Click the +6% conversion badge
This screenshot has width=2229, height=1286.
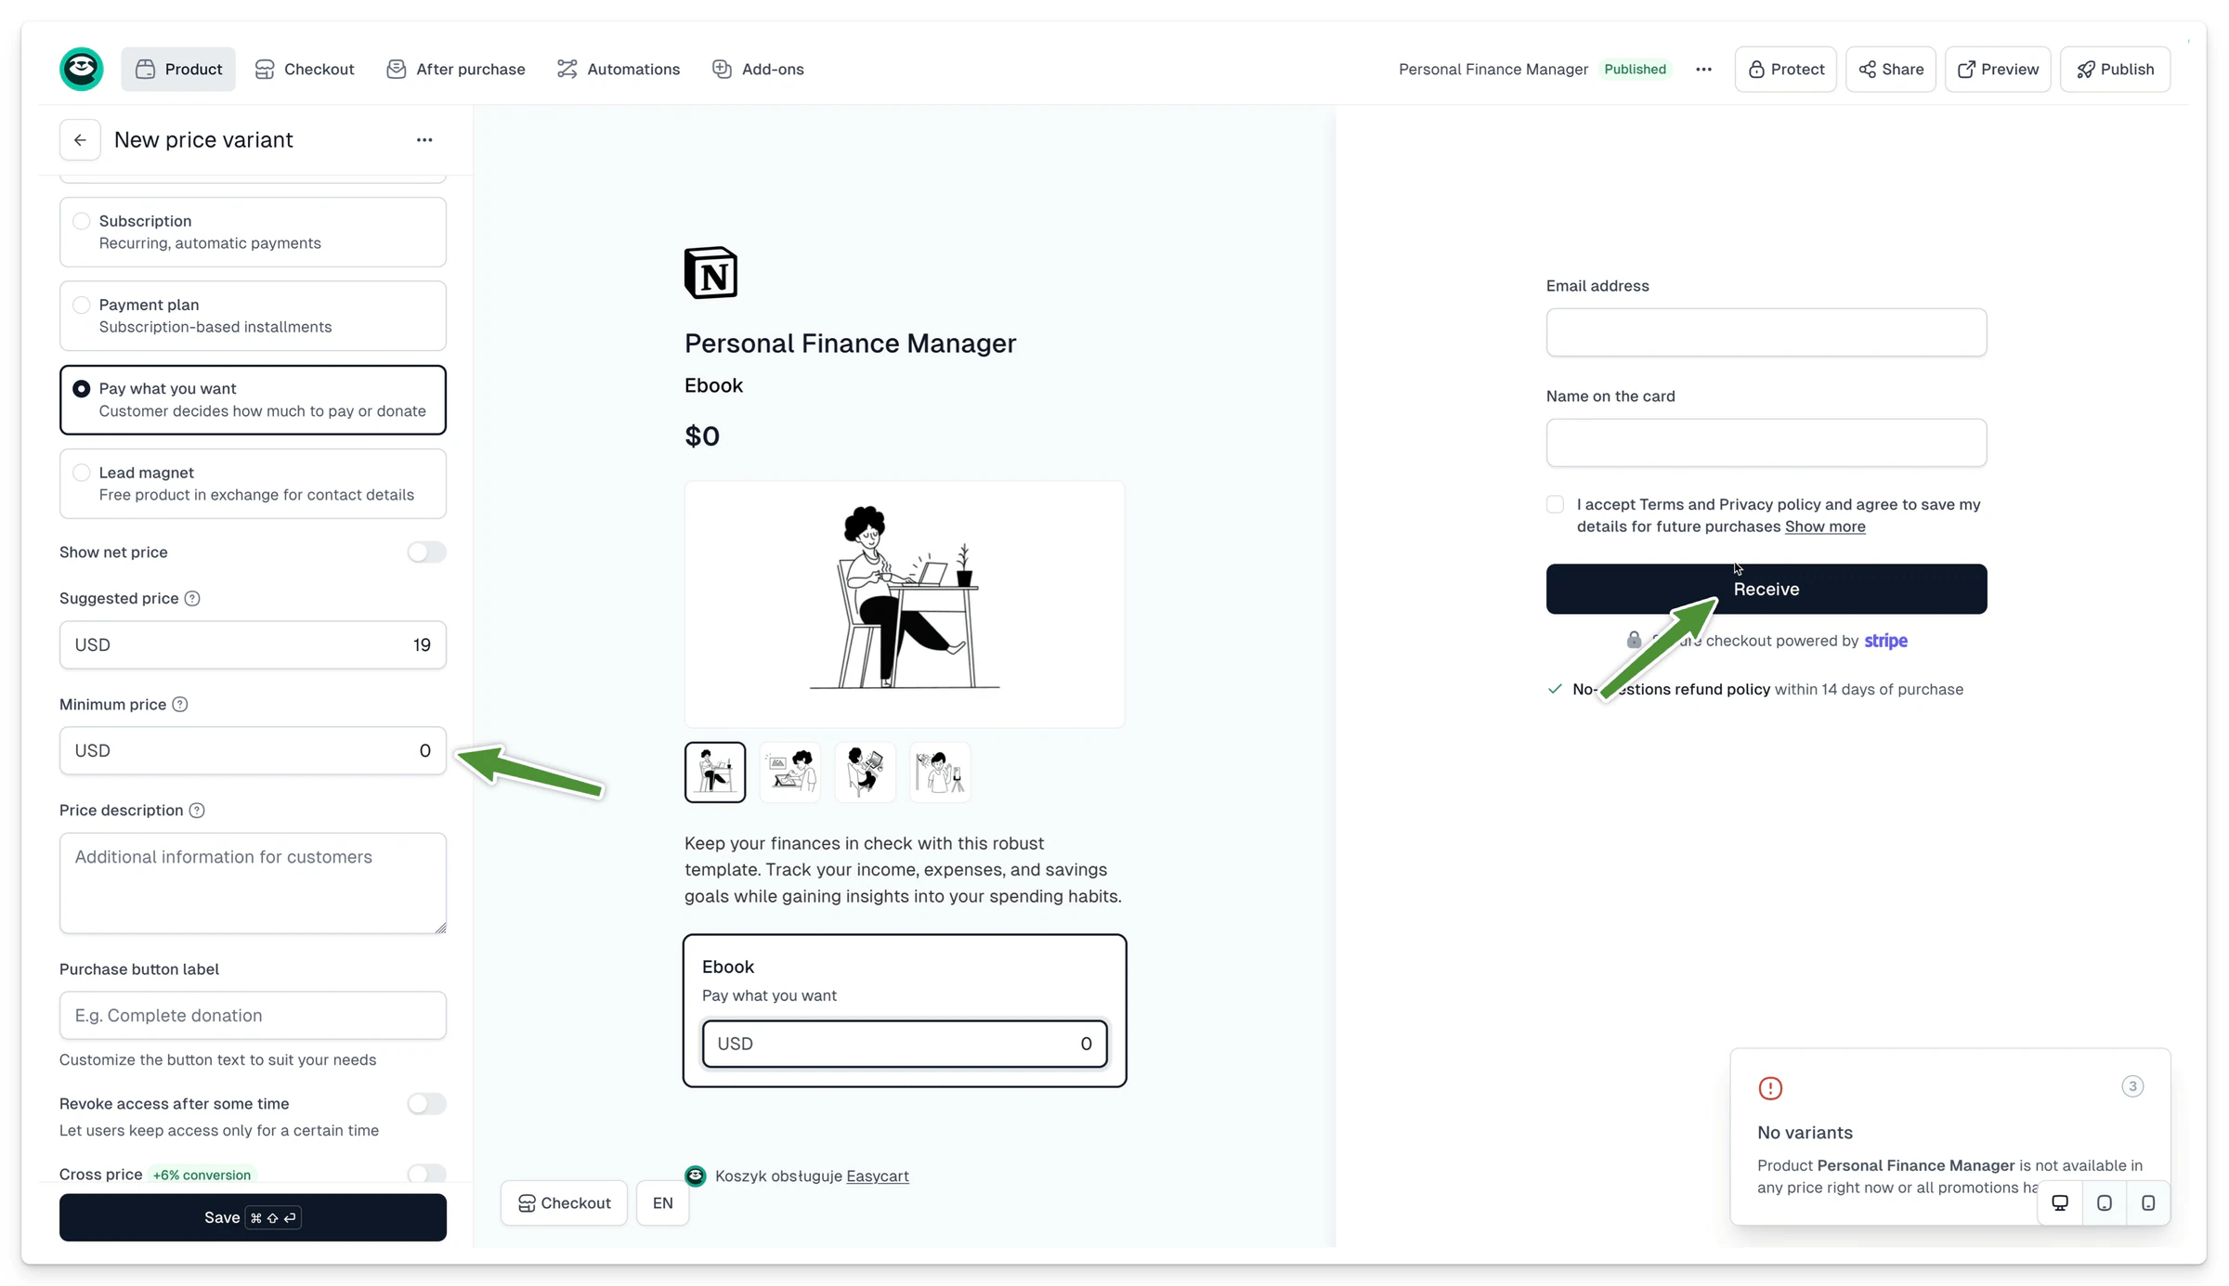coord(202,1176)
